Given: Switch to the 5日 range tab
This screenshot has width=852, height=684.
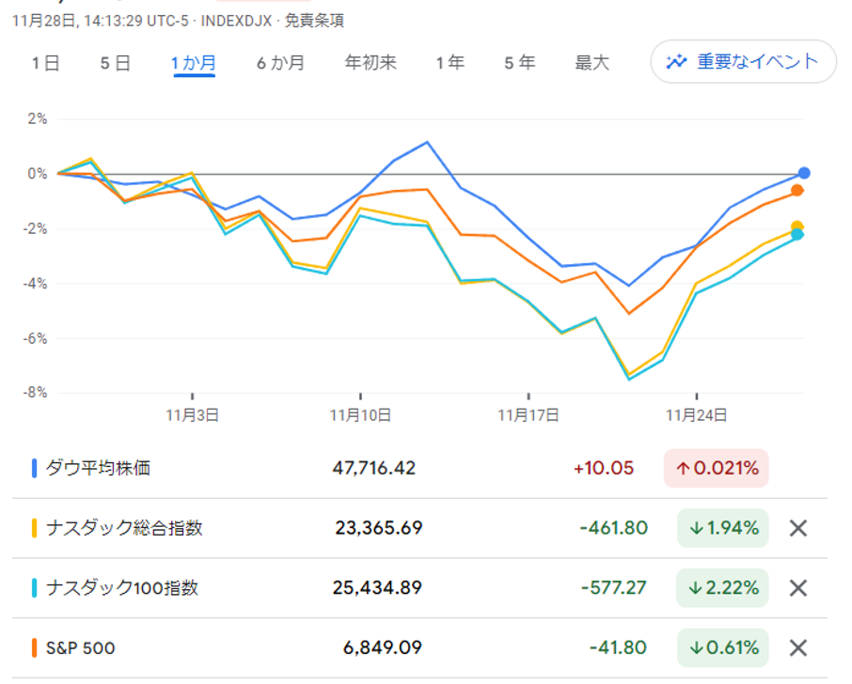Looking at the screenshot, I should point(116,63).
